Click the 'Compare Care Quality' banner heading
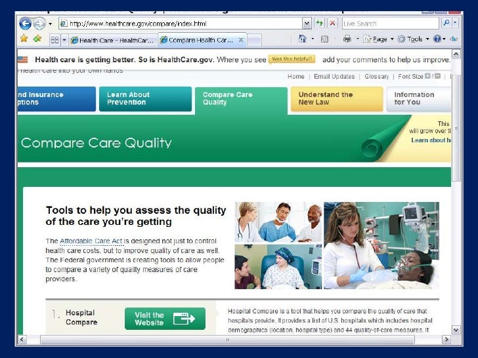This screenshot has width=478, height=358. [97, 143]
